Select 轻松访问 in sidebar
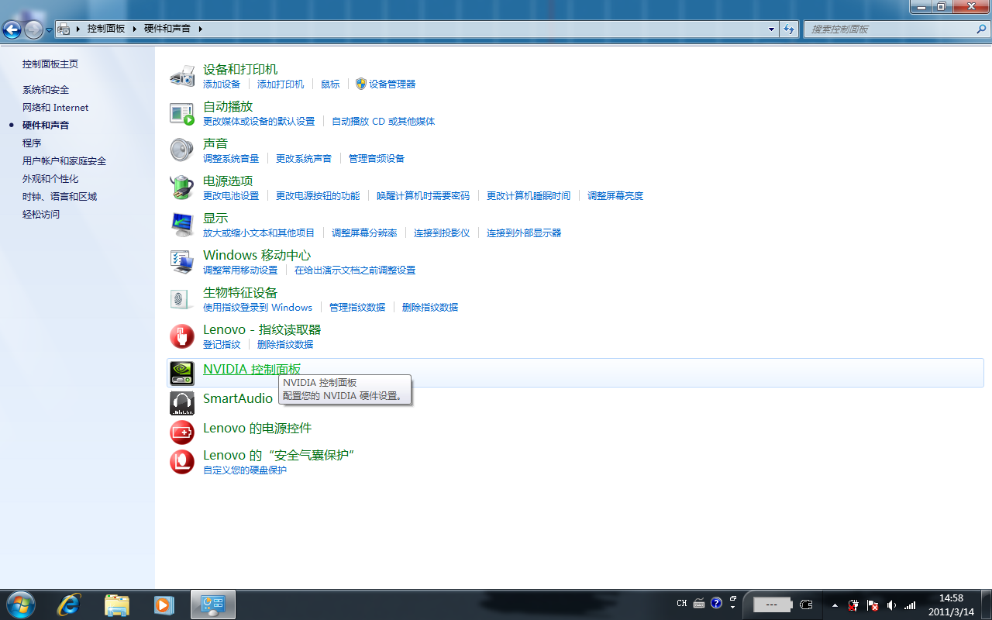The width and height of the screenshot is (992, 620). pyautogui.click(x=41, y=215)
